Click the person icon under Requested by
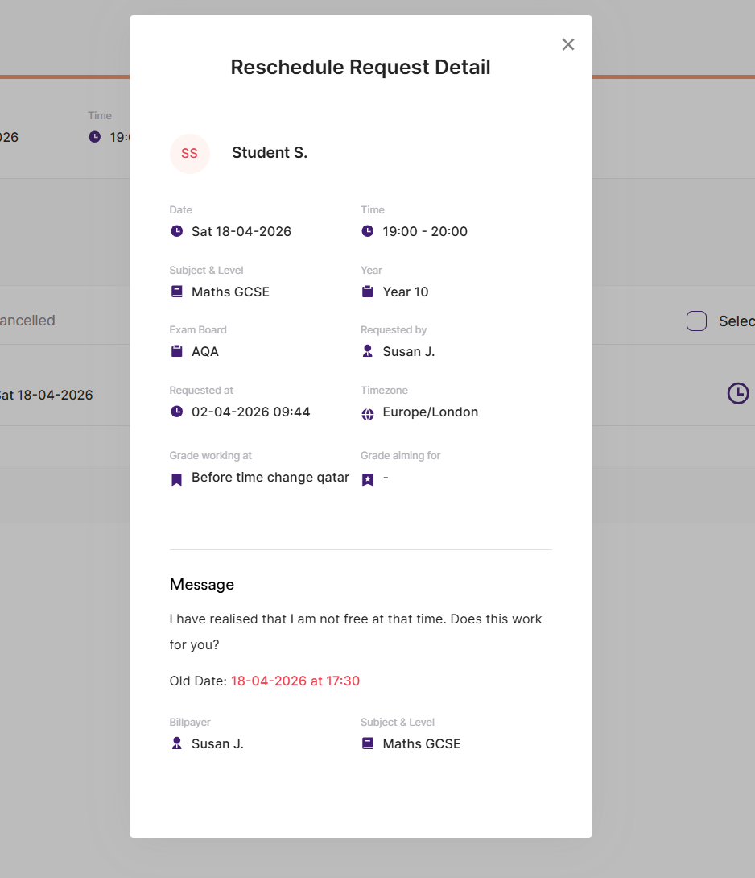755x878 pixels. click(368, 351)
